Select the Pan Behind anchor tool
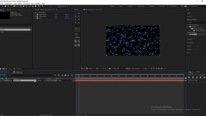The width and height of the screenshot is (206, 116). point(17,6)
